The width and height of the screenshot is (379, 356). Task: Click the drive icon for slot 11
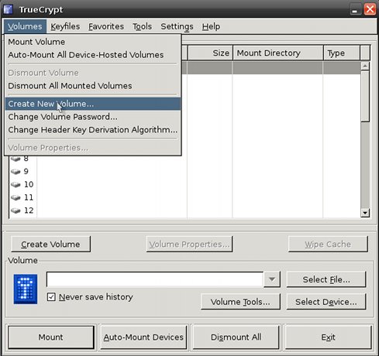pos(16,197)
